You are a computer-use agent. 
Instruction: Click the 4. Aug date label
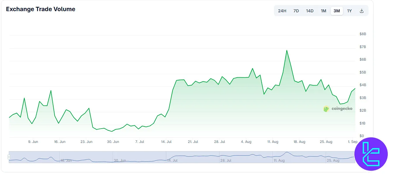pos(246,142)
